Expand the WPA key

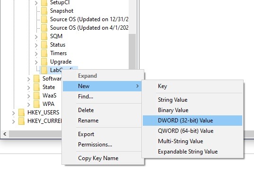pos(29,105)
